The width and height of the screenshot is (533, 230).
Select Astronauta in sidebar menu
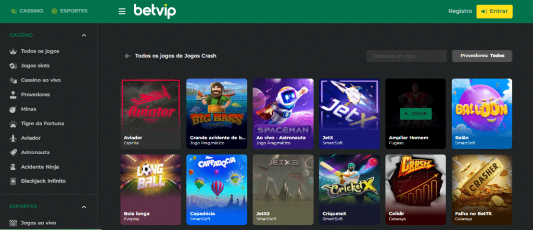coord(35,152)
